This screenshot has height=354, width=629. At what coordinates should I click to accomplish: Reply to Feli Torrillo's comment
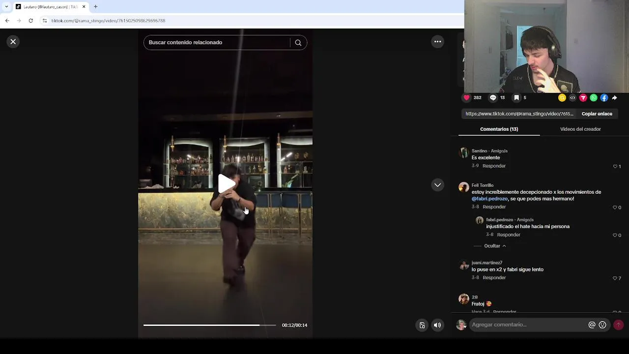click(494, 207)
